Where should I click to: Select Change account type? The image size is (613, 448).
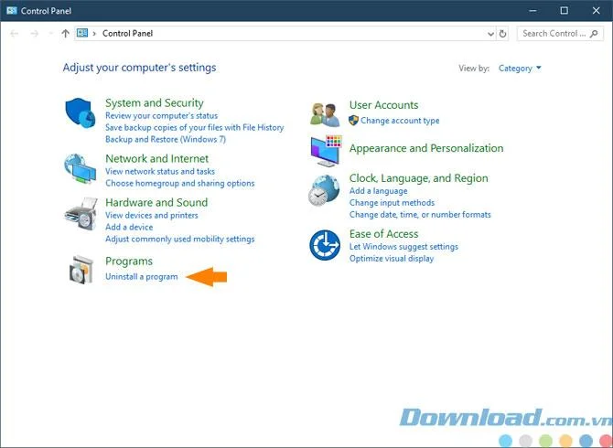400,121
